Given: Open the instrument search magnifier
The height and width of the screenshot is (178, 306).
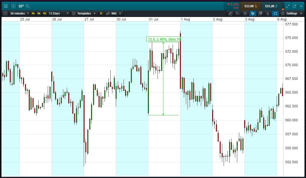Looking at the screenshot, I should point(28,6).
